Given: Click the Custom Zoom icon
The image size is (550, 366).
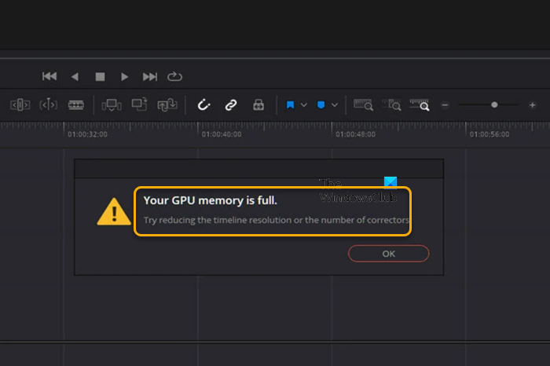Looking at the screenshot, I should (420, 104).
